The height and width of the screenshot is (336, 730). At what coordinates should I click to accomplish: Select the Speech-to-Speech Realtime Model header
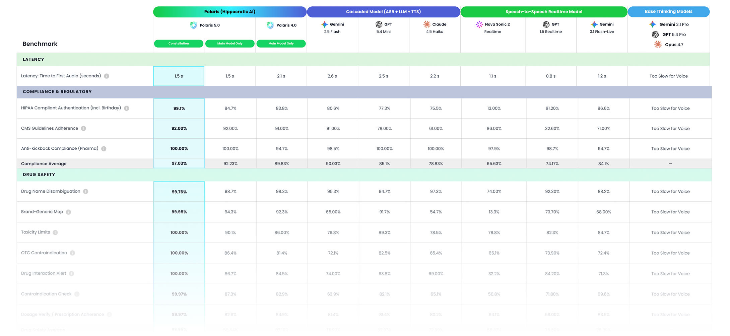[x=544, y=12]
